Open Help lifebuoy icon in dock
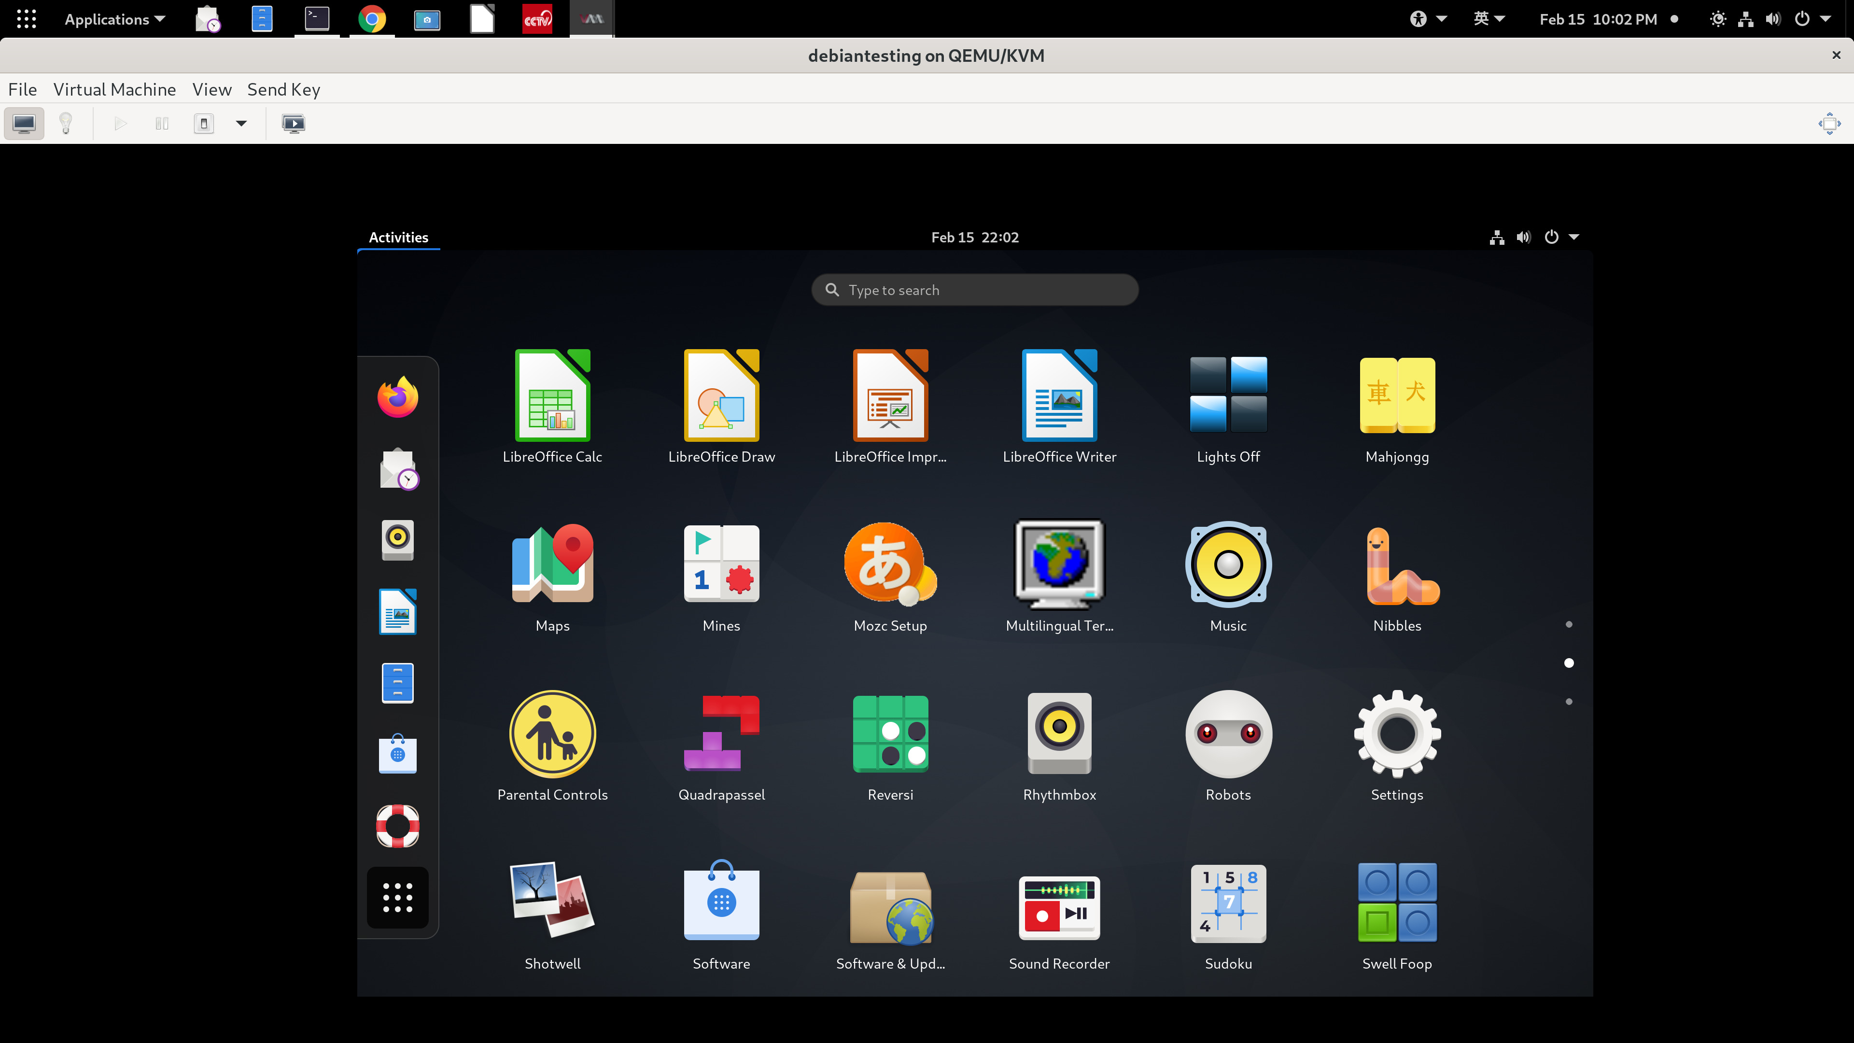This screenshot has width=1854, height=1043. pyautogui.click(x=397, y=826)
